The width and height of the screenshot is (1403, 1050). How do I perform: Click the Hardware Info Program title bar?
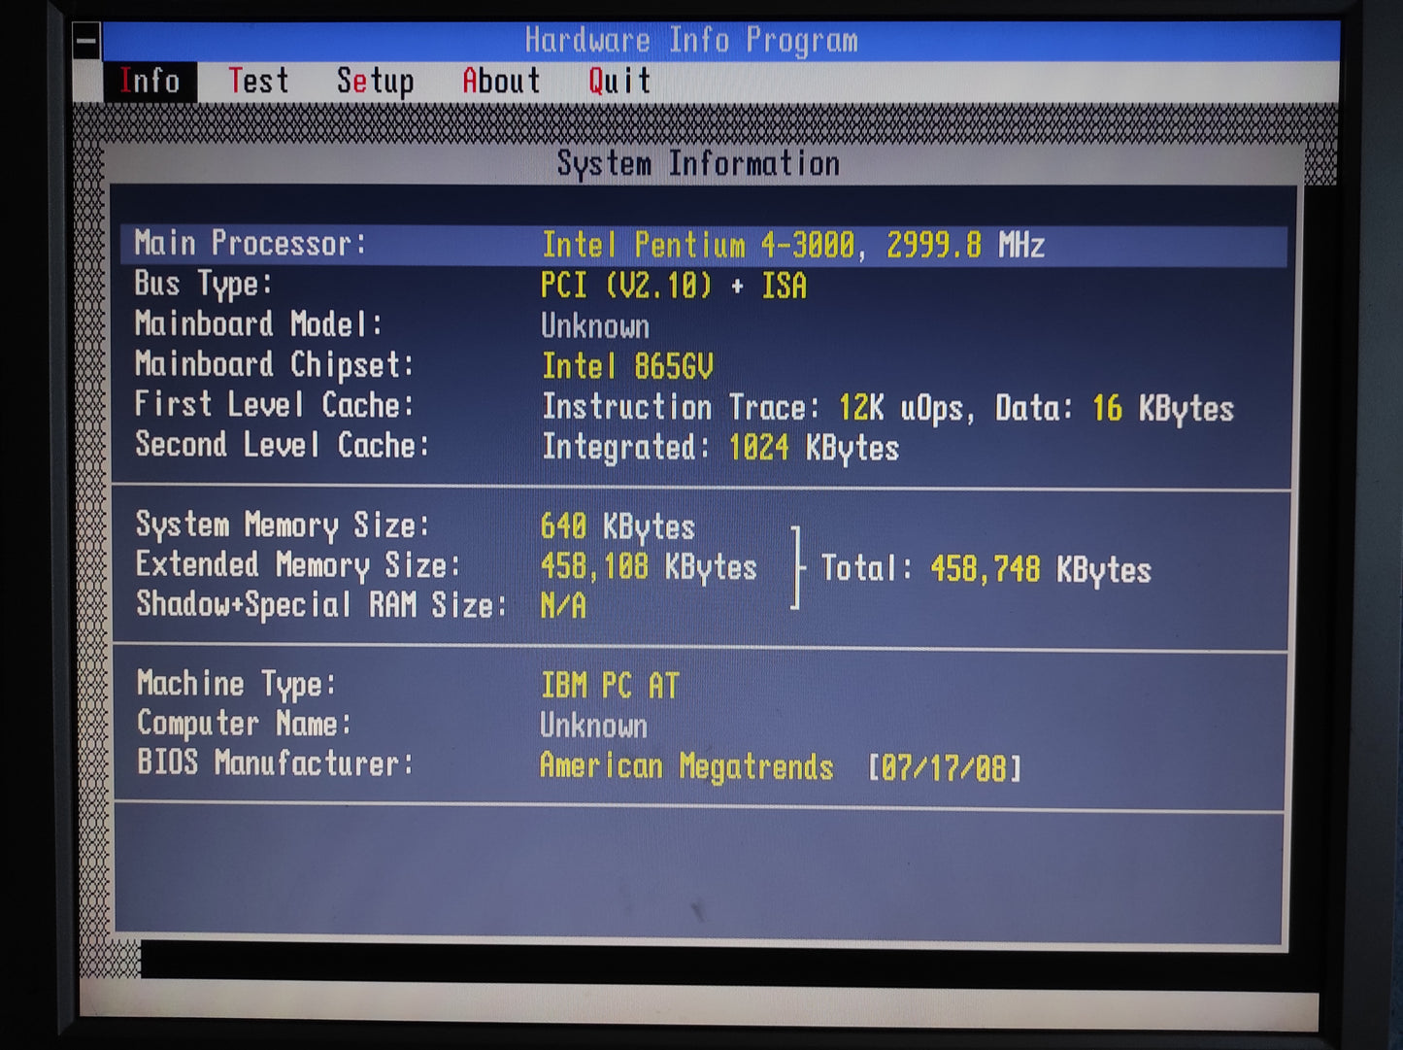[691, 41]
